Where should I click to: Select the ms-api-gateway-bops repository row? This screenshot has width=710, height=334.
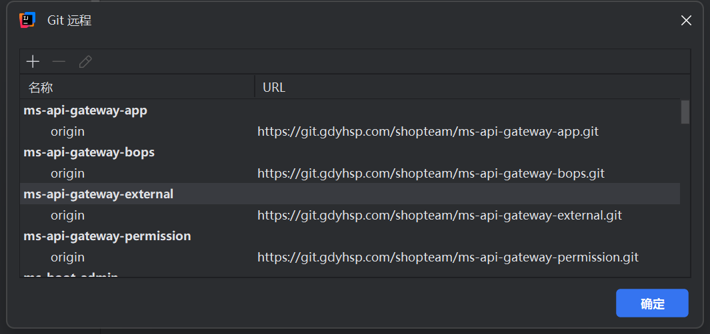(89, 152)
